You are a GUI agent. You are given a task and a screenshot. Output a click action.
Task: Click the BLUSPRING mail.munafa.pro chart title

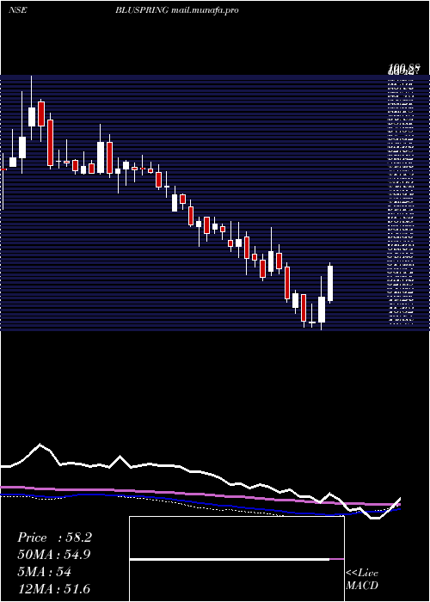[177, 10]
